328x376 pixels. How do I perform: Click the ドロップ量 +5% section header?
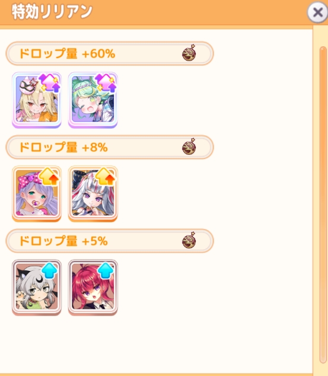pos(110,241)
